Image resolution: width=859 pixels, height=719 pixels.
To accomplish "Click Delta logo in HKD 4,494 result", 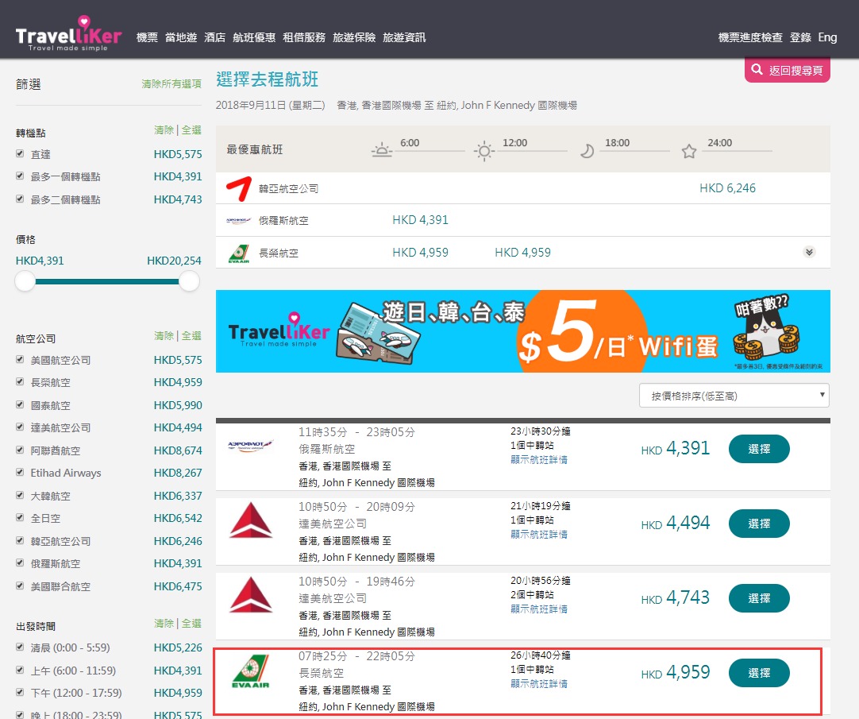I will click(x=251, y=520).
